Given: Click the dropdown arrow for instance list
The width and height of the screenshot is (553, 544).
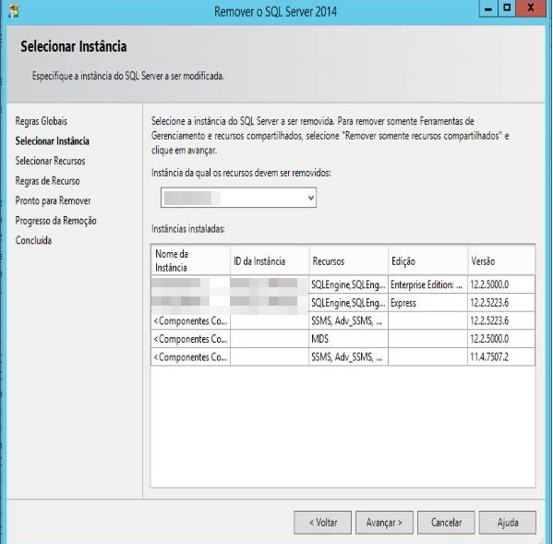Looking at the screenshot, I should (311, 198).
